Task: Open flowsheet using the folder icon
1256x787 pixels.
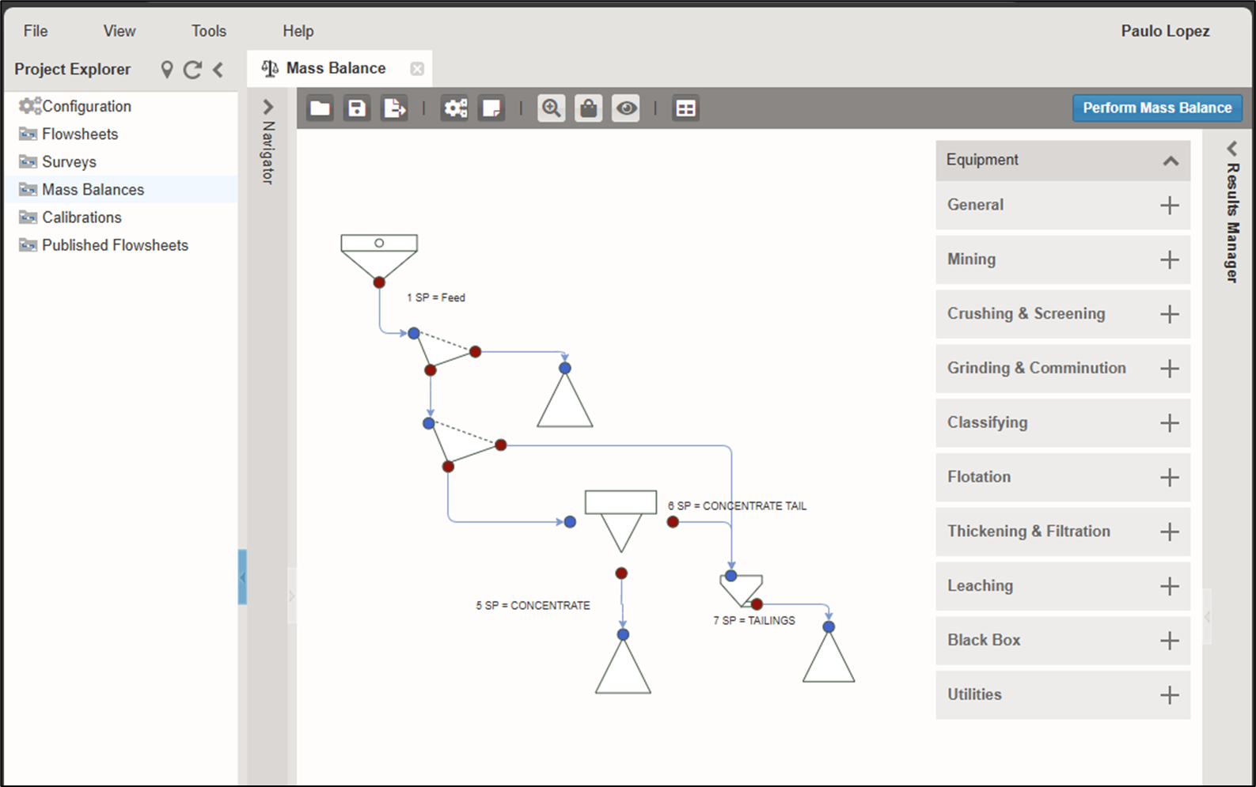Action: click(x=320, y=108)
